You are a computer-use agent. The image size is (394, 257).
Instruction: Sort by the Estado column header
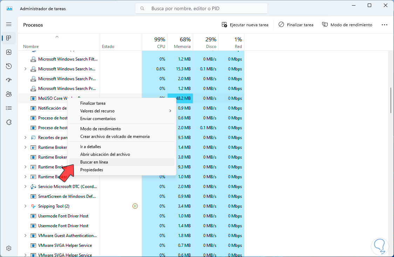(x=121, y=42)
